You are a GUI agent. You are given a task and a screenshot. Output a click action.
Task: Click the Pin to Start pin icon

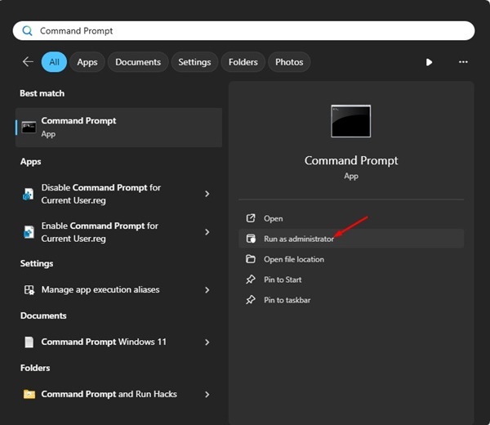point(251,280)
